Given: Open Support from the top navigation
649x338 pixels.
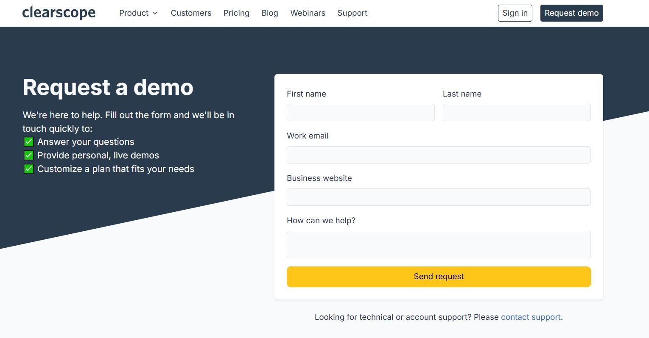Looking at the screenshot, I should click(x=352, y=13).
